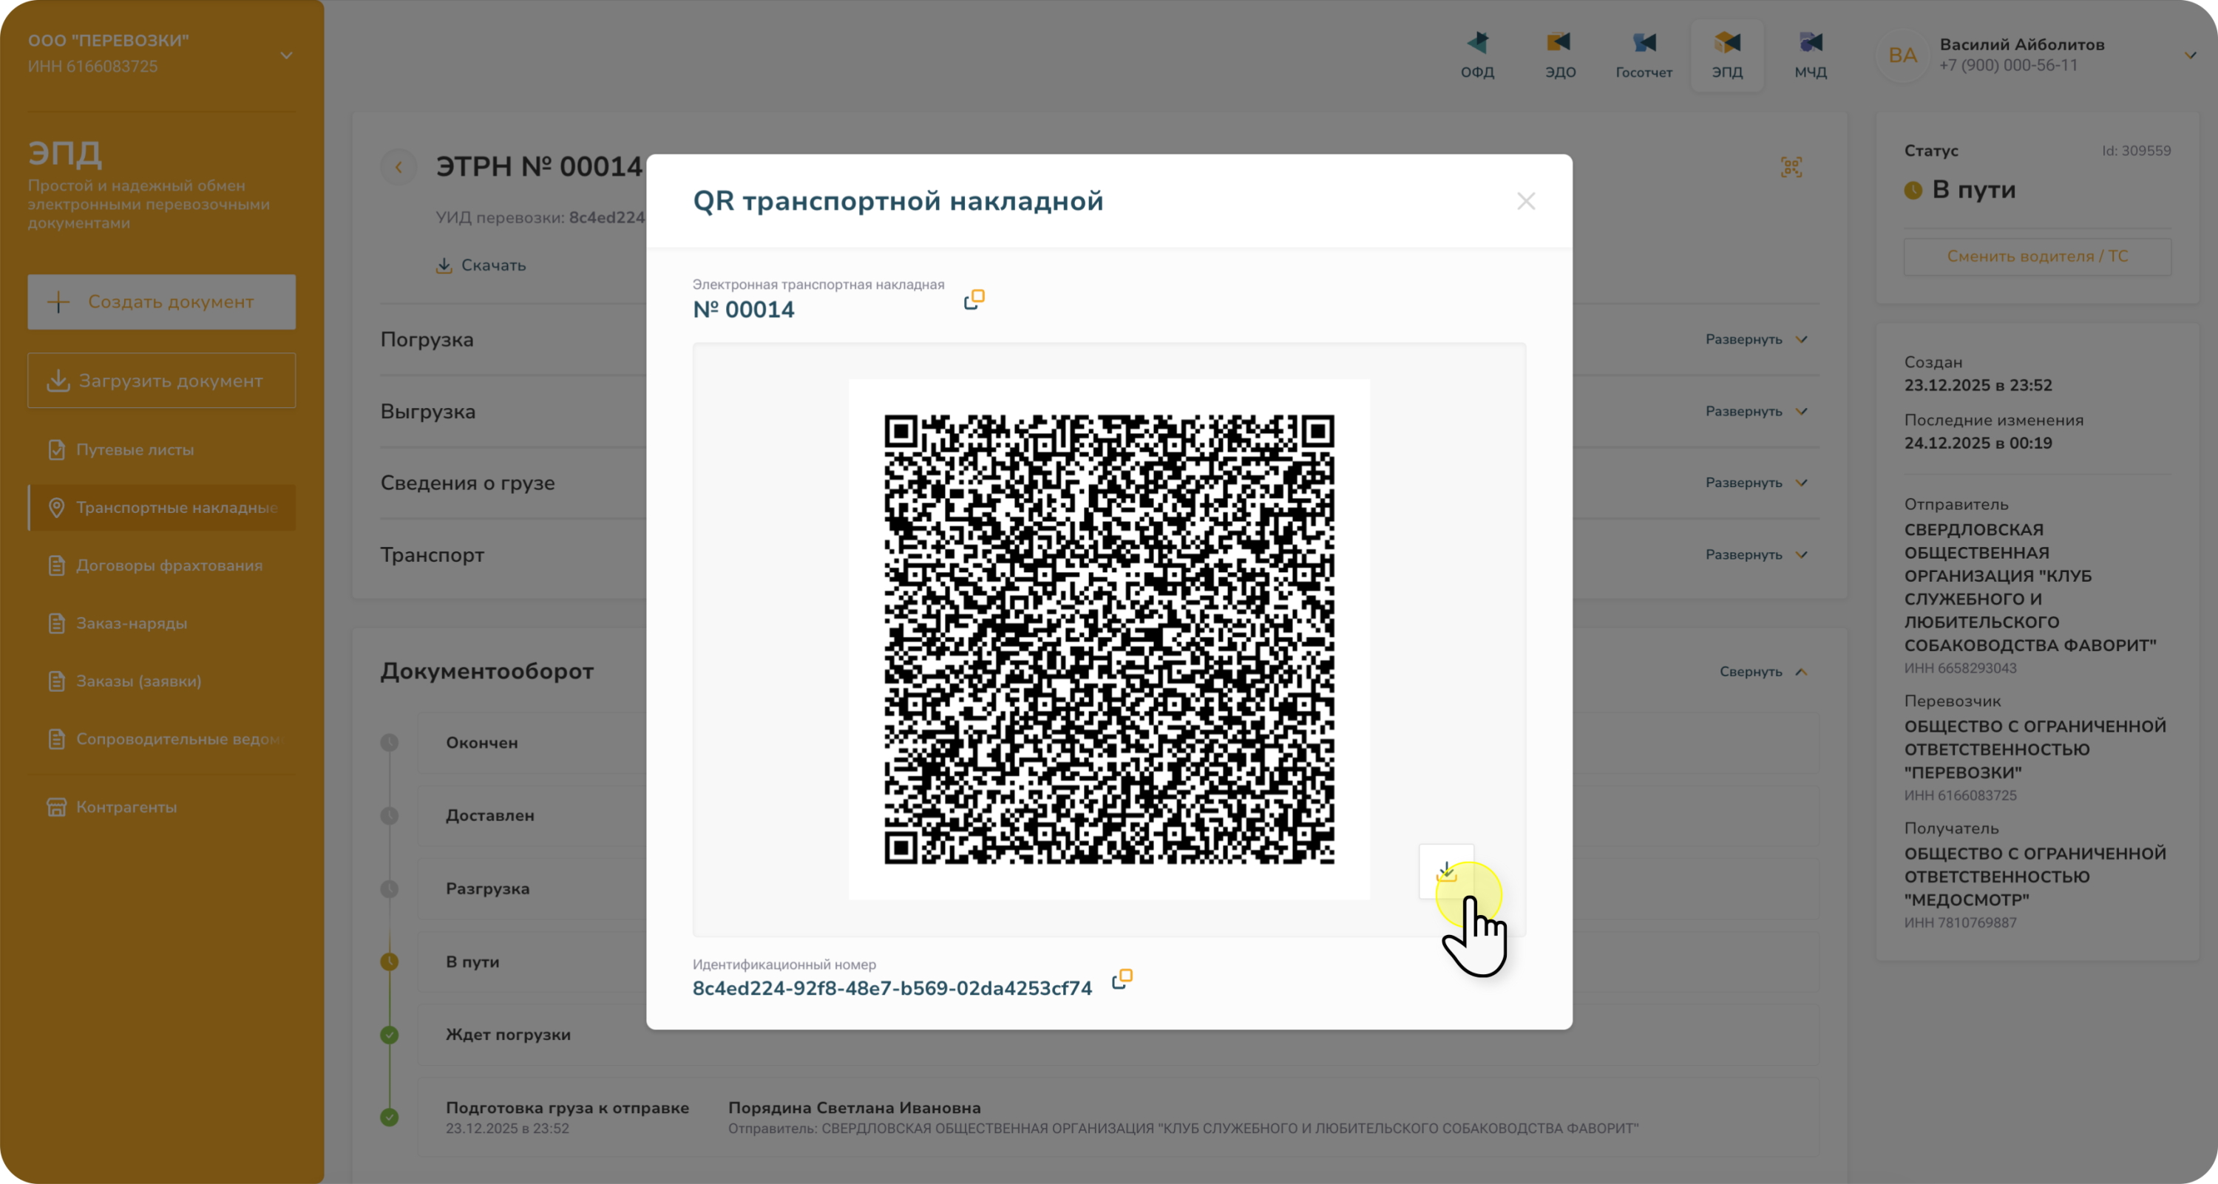Close the QR waybill dialog

pos(1526,201)
